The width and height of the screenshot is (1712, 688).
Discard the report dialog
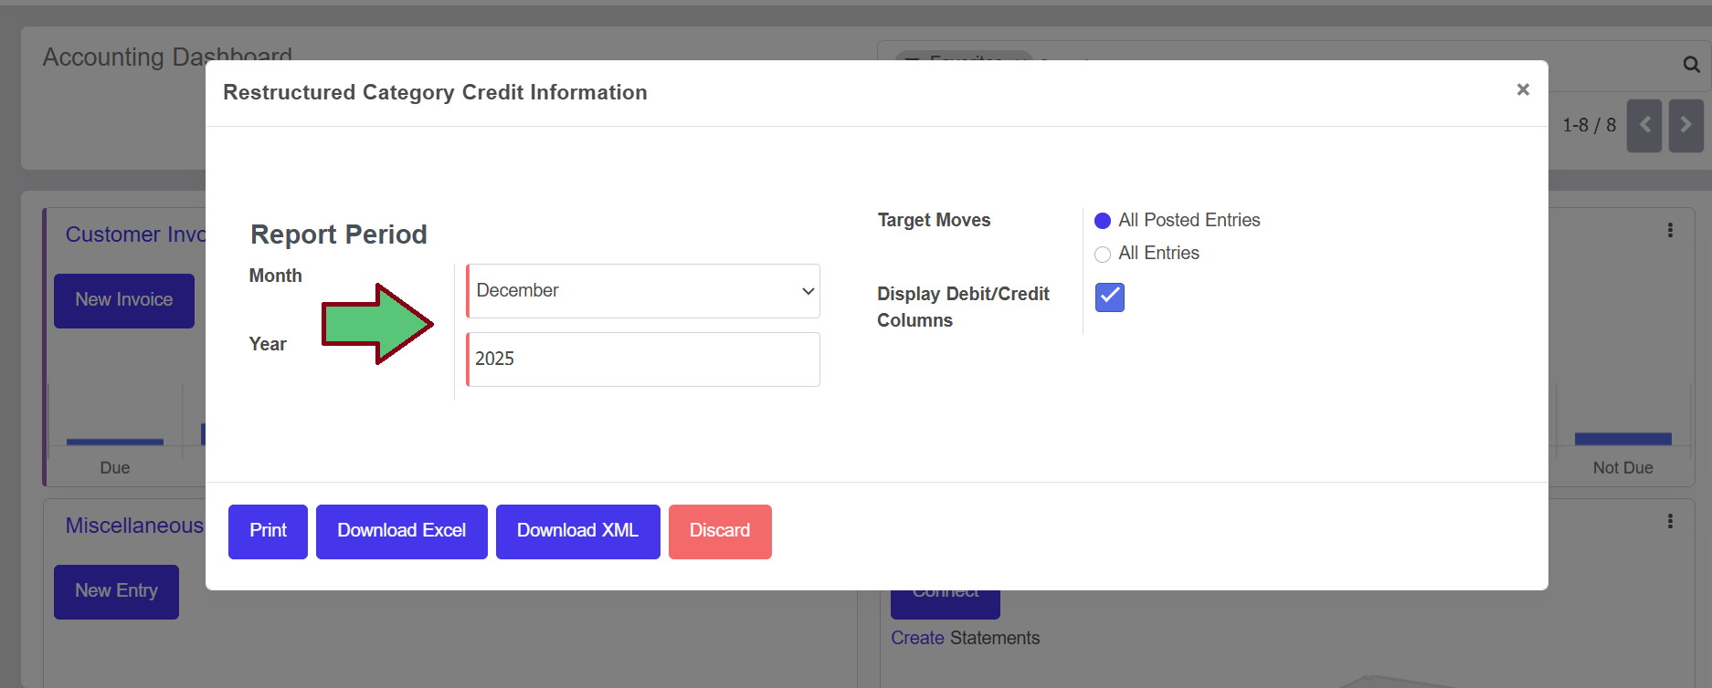coord(719,531)
